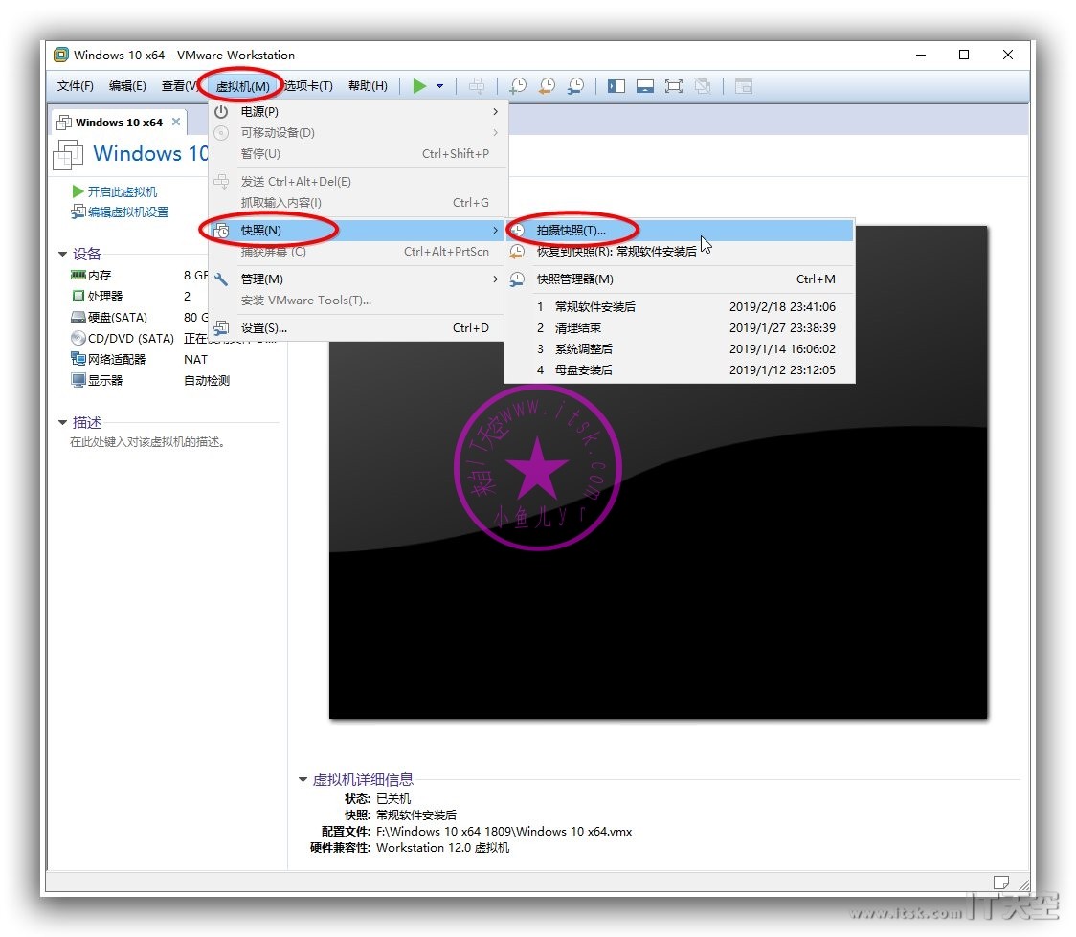Screen dimensions: 1076x937
Task: Collapse the 虚拟机详细信息 section
Action: 303,780
